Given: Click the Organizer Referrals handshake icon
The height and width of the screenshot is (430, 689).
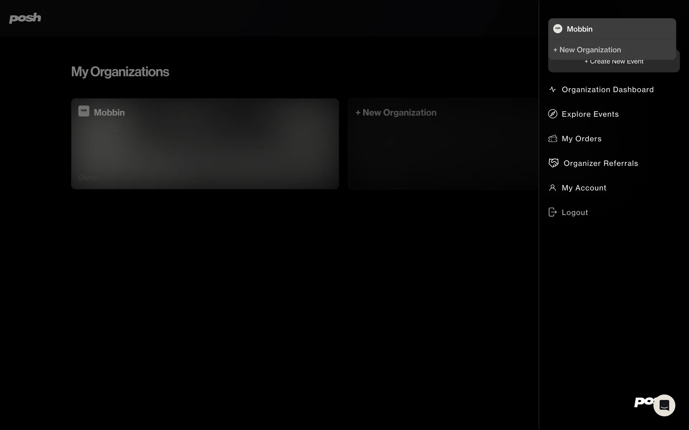Looking at the screenshot, I should 553,163.
